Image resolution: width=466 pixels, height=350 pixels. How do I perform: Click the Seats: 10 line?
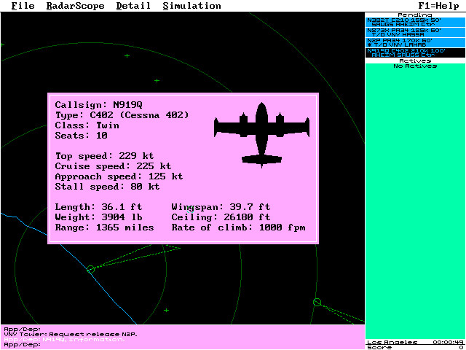[81, 136]
